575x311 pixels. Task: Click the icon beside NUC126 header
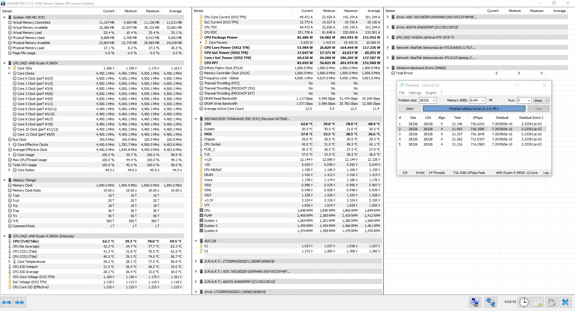201,241
